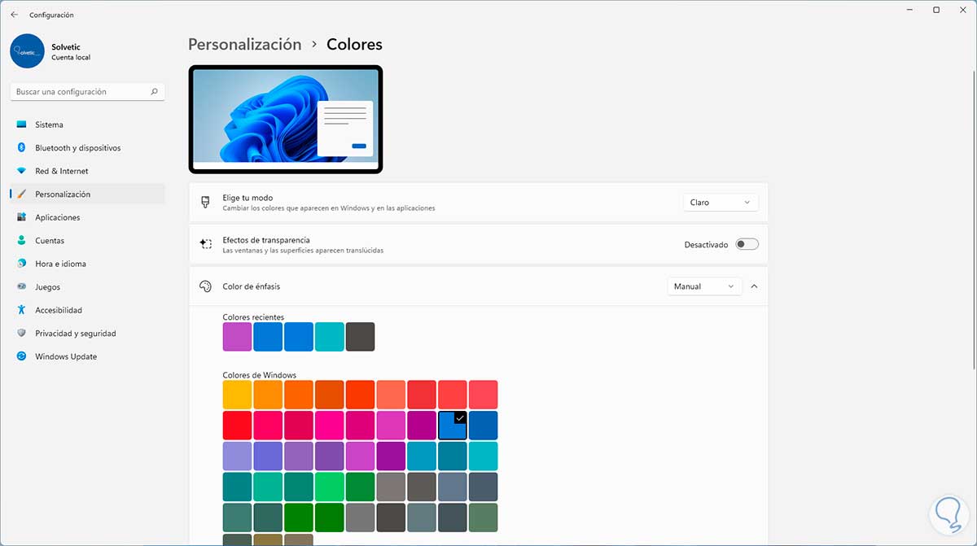Open Sistema settings section
Viewport: 977px width, 546px height.
87,124
